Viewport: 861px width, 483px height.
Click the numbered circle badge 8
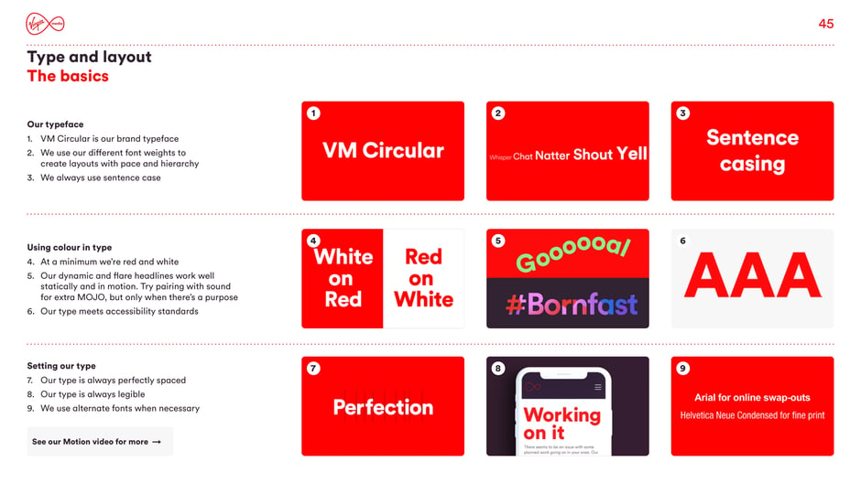[x=498, y=369]
